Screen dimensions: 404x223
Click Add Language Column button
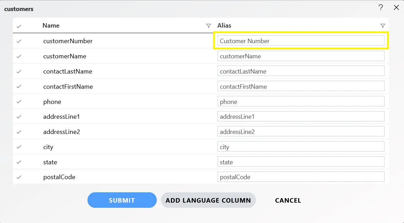208,200
